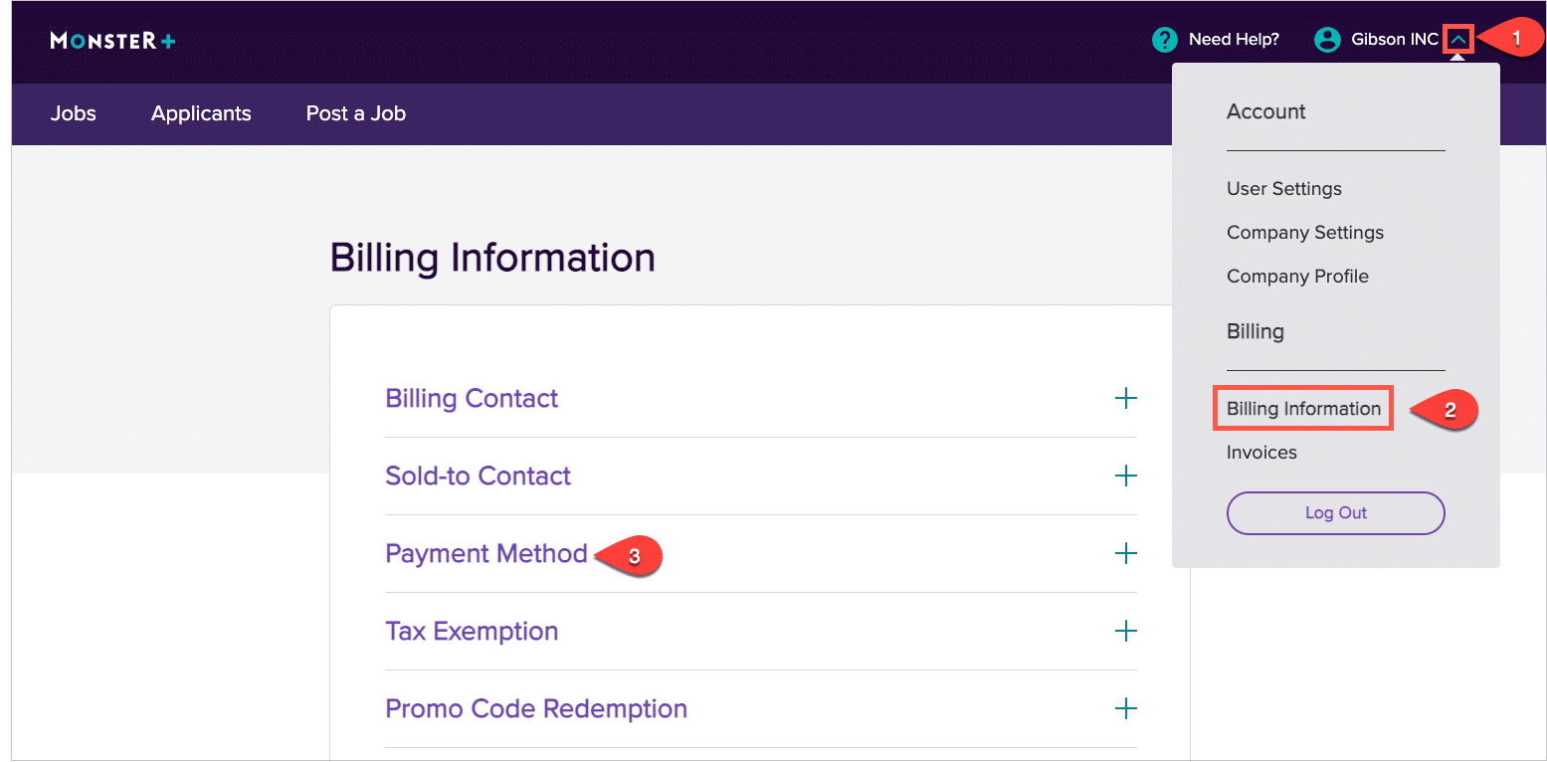Open the Jobs tab
1547x762 pixels.
(x=74, y=113)
